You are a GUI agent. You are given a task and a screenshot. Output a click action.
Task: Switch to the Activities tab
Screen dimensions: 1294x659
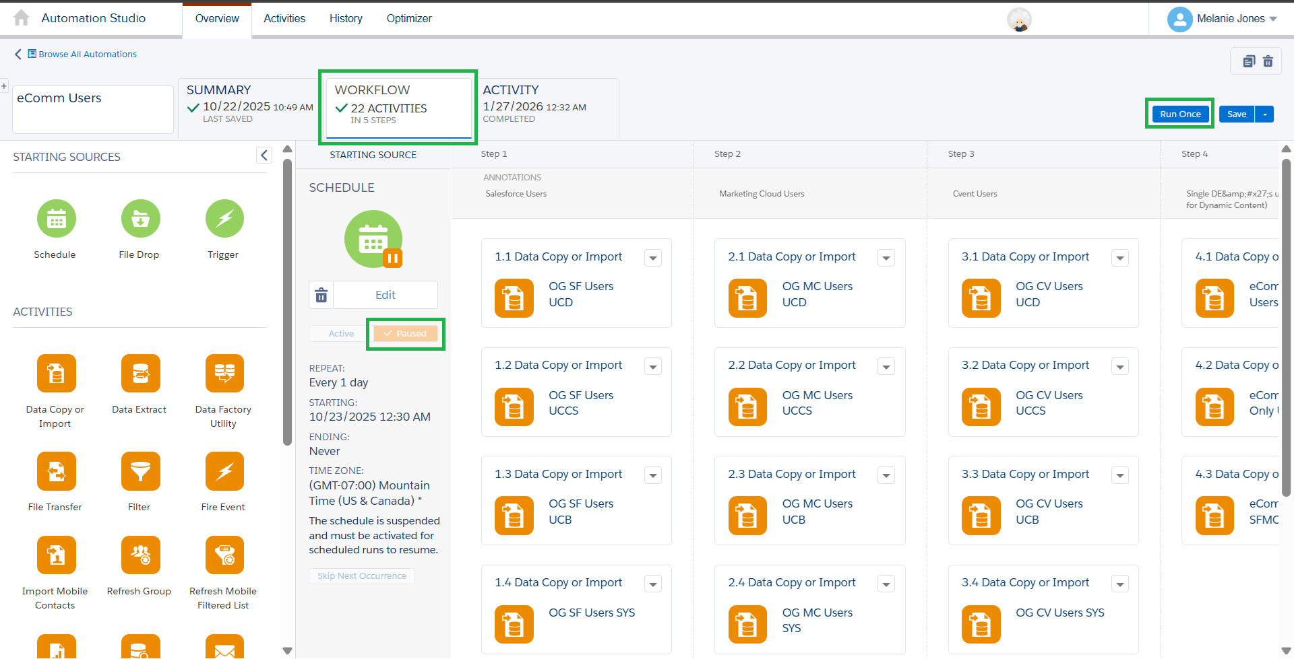(x=284, y=19)
